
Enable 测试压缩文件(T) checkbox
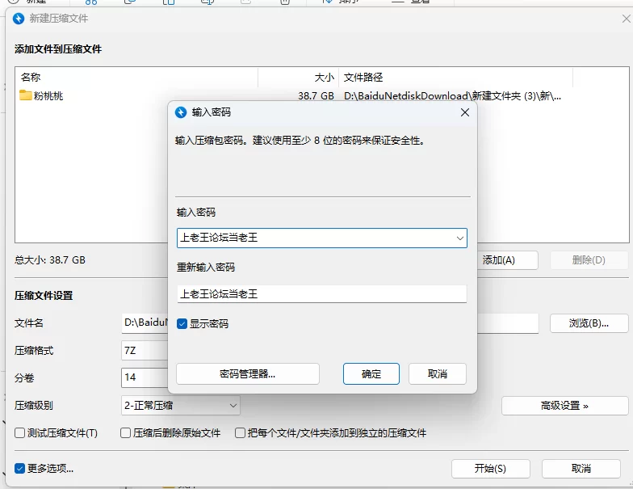[x=19, y=433]
